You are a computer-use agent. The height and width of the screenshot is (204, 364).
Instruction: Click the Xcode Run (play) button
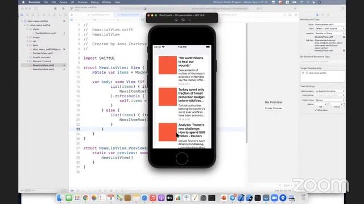click(x=63, y=8)
